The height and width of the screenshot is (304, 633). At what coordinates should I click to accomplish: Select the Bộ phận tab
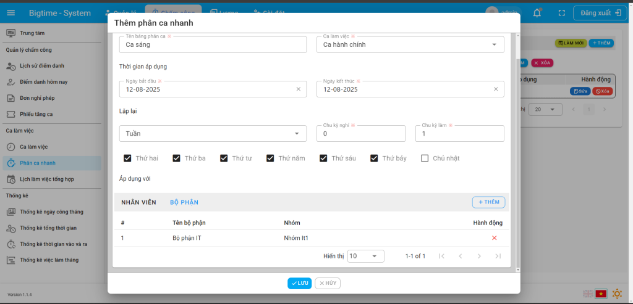pos(184,202)
